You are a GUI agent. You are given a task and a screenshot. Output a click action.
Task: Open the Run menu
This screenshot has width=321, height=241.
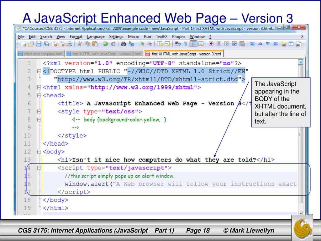147,36
